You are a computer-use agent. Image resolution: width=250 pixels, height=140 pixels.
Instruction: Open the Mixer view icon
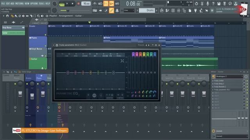tap(179, 10)
